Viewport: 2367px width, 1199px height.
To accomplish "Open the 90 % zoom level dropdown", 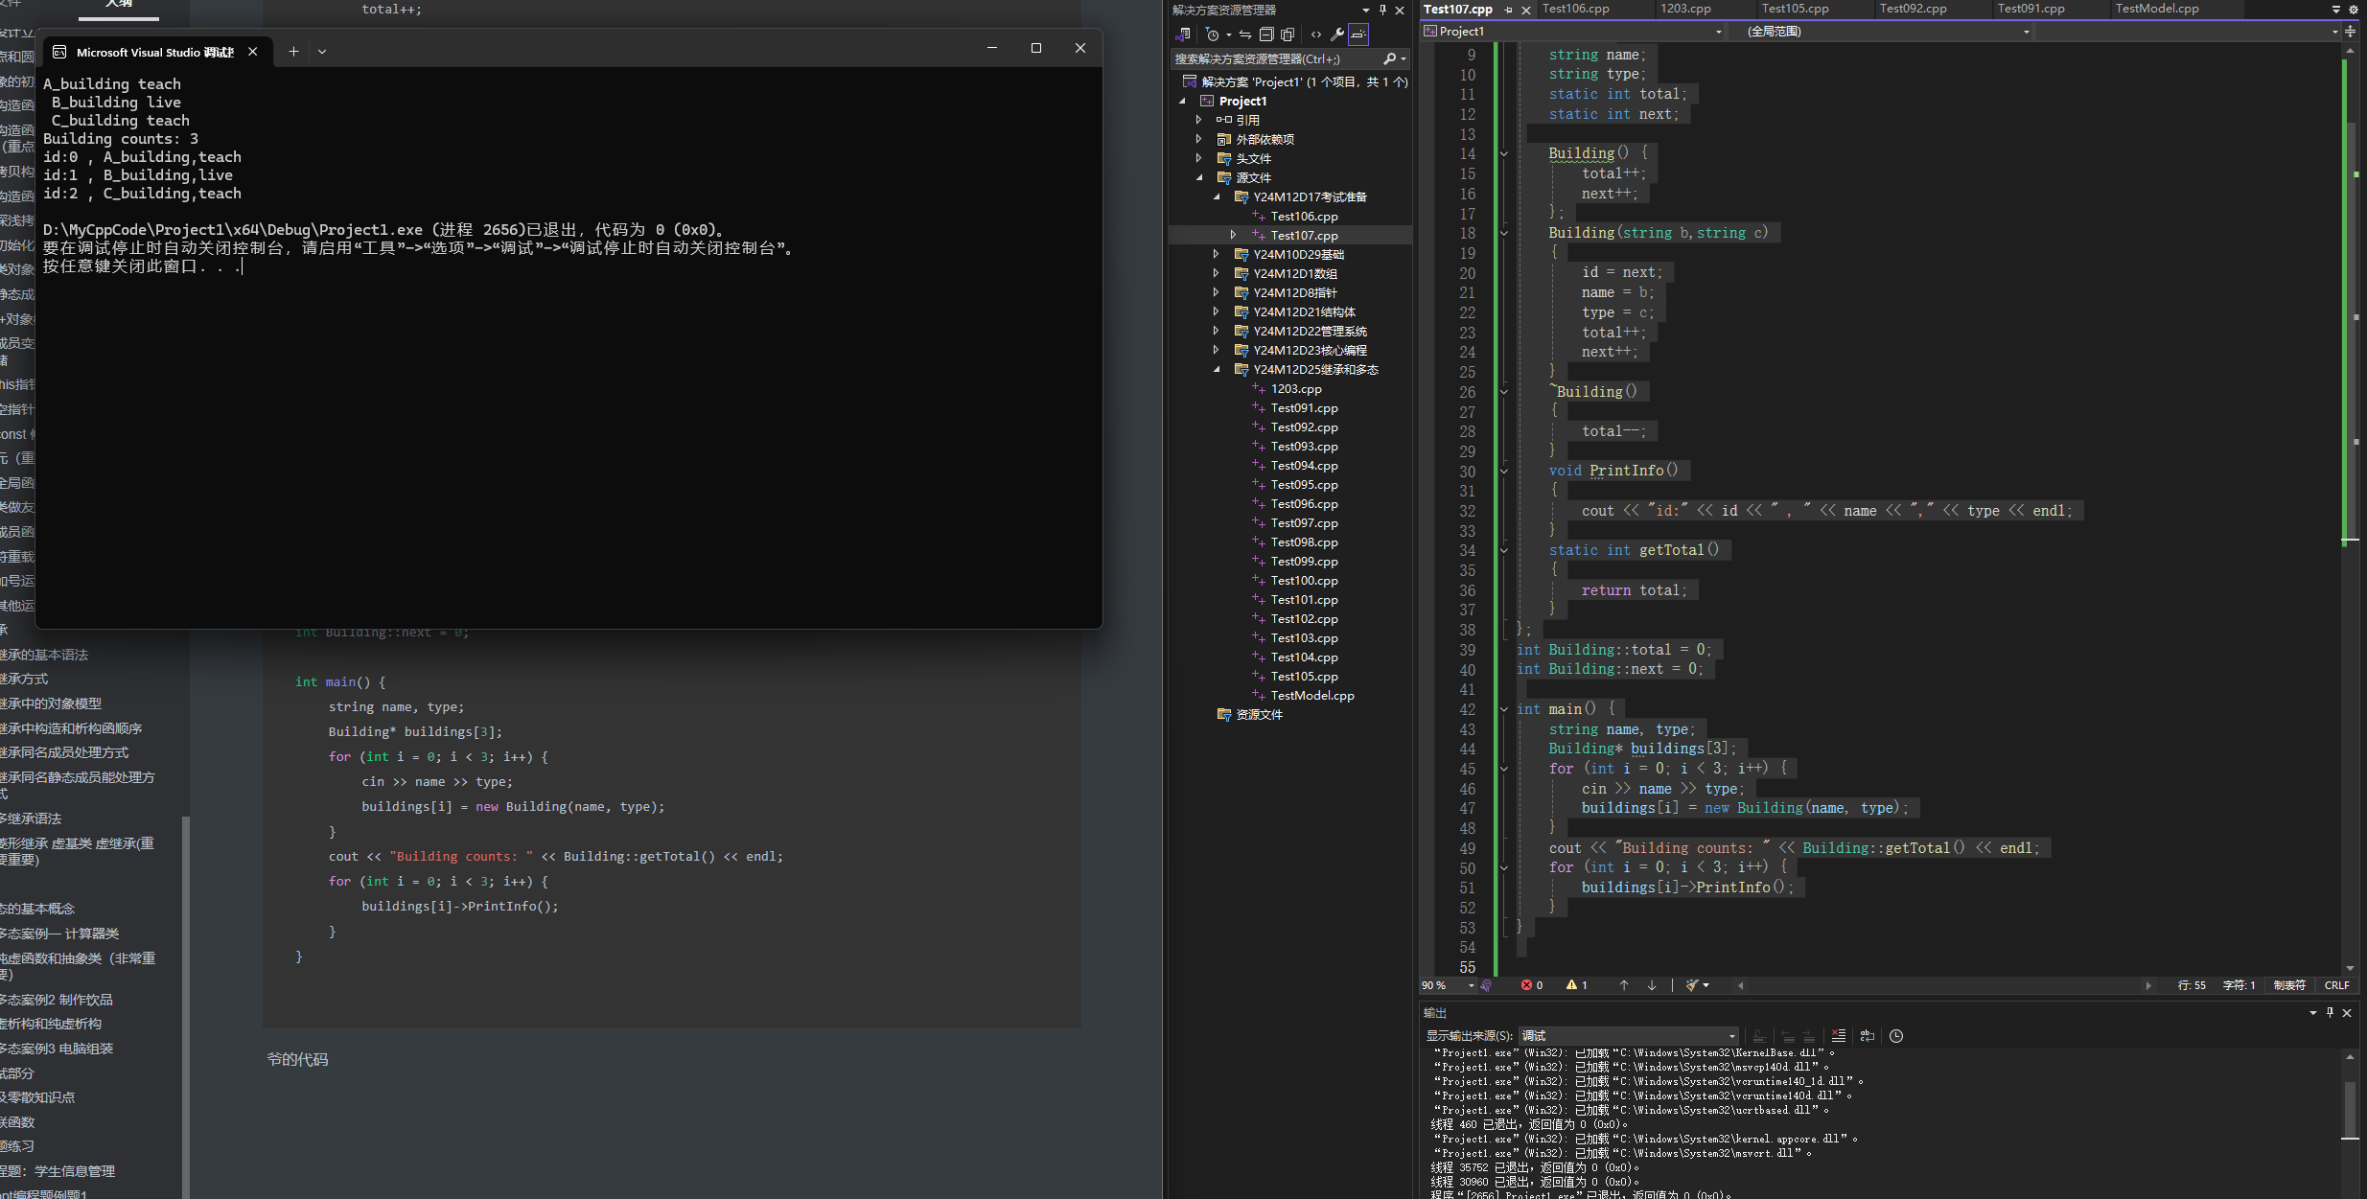I will point(1471,985).
